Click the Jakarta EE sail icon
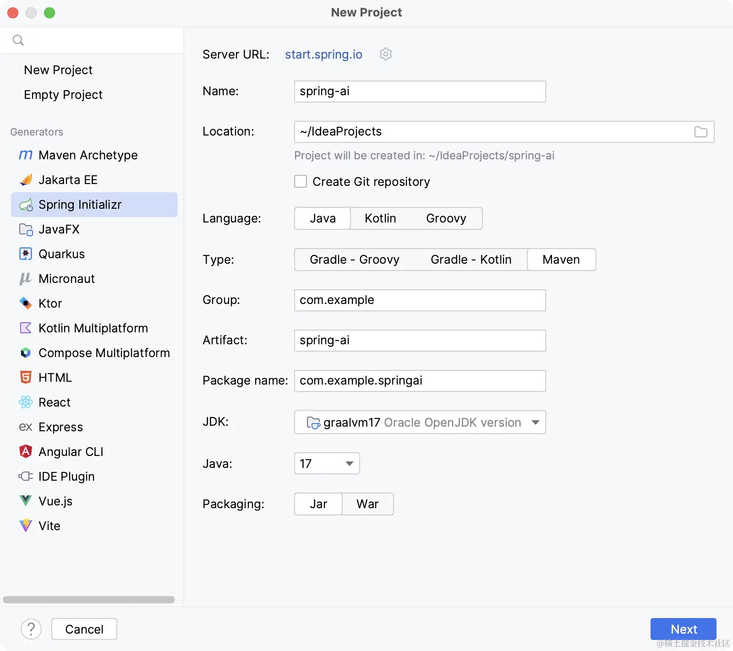Screen dimensions: 733x651 tap(26, 180)
